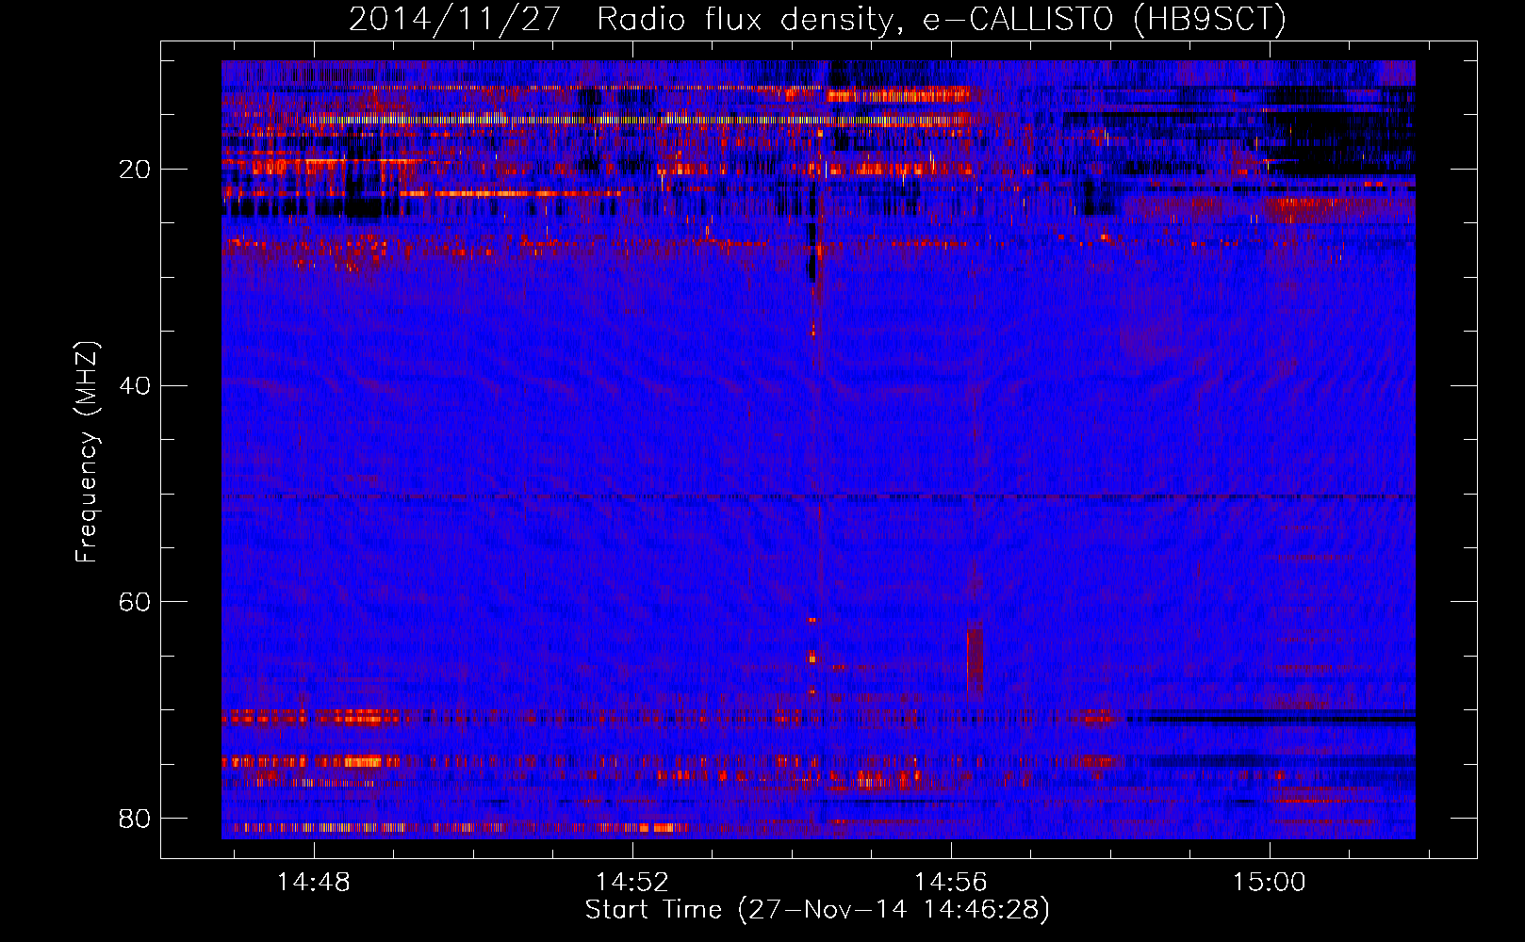Click the 20 MHz frequency tick label
Screen dimensions: 1525x942
tap(136, 170)
